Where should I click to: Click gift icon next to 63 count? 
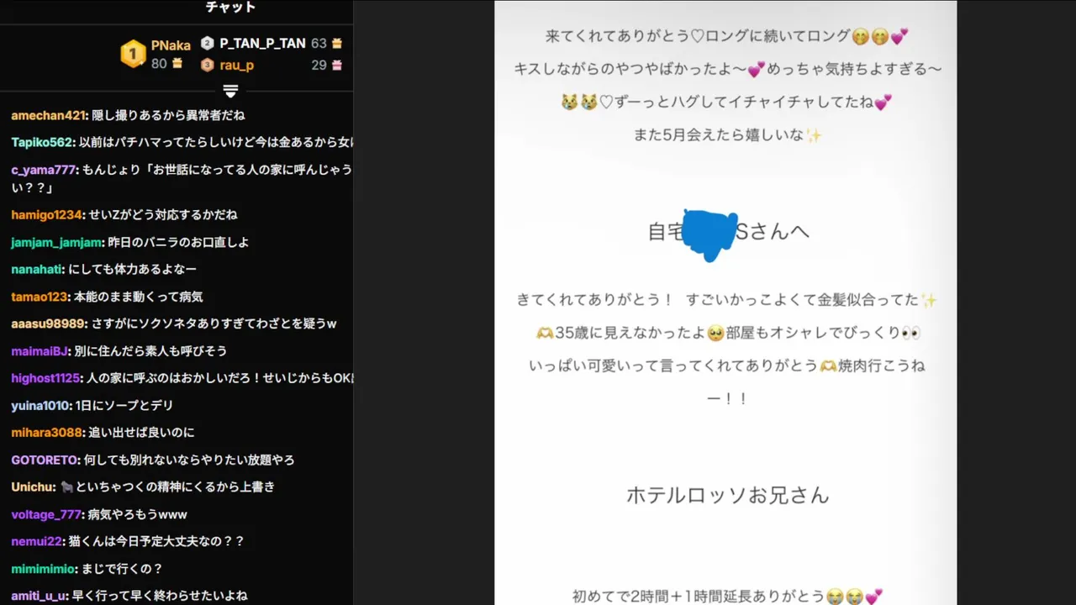[x=337, y=43]
